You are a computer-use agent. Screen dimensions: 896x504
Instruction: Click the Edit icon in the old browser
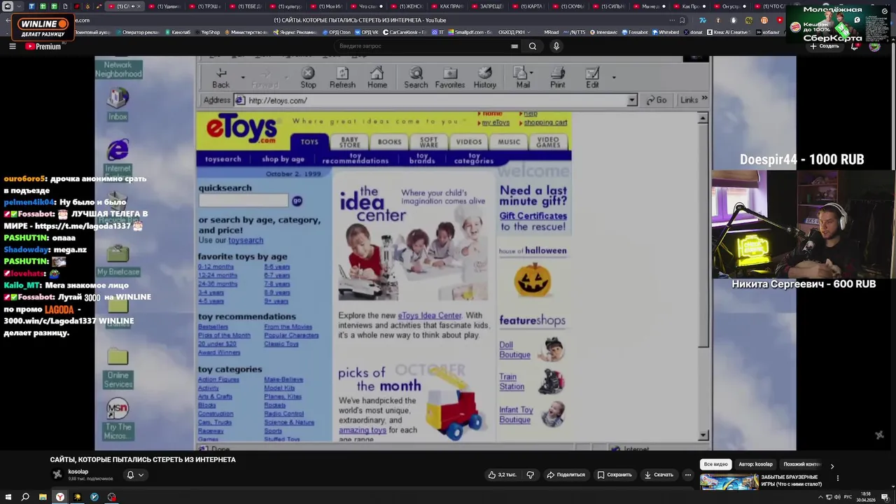[592, 78]
